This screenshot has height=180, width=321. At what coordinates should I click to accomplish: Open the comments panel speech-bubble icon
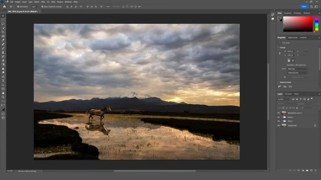click(273, 19)
